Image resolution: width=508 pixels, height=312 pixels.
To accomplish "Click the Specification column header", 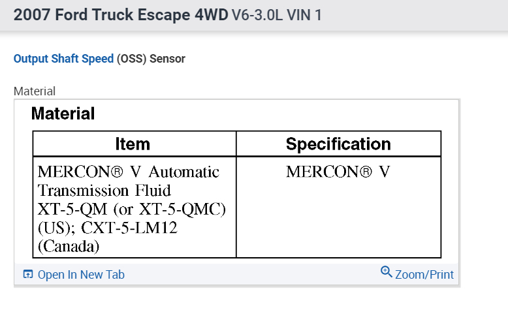I will 338,144.
